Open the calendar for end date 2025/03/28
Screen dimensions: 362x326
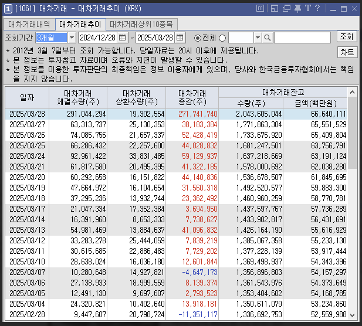180,38
